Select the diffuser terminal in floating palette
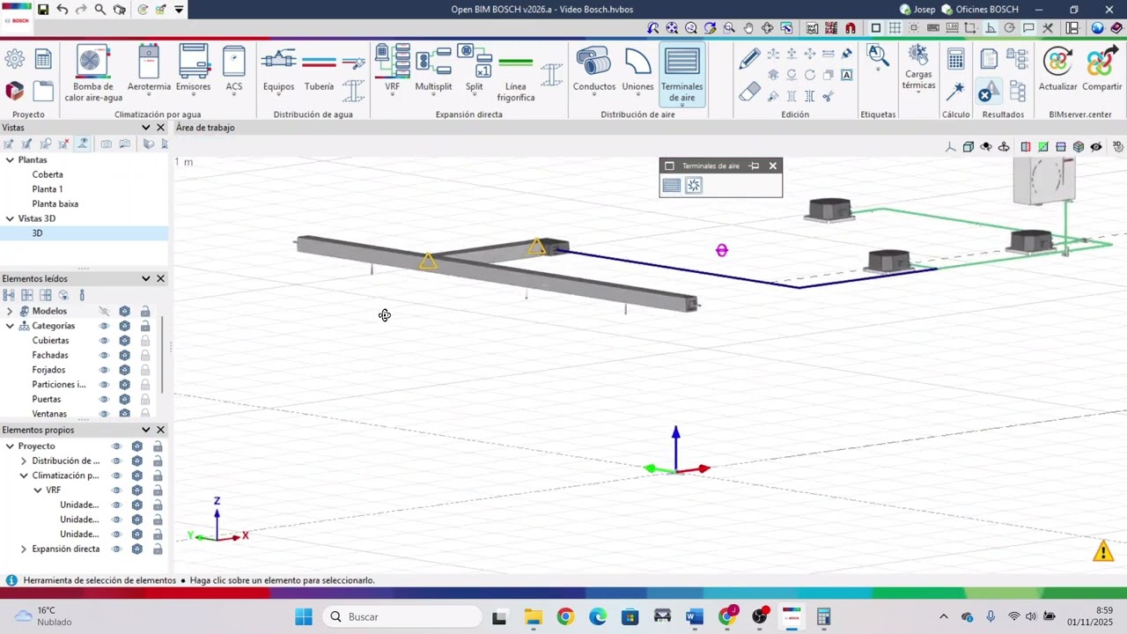Viewport: 1127px width, 634px height. 694,186
